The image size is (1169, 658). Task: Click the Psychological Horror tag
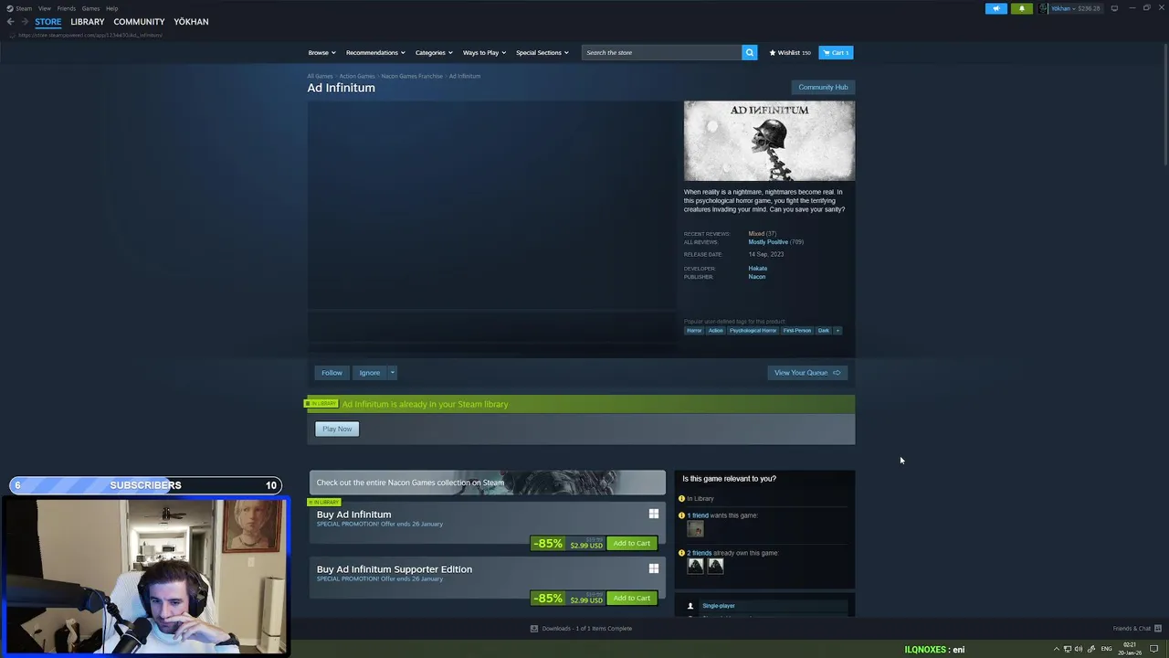(753, 330)
